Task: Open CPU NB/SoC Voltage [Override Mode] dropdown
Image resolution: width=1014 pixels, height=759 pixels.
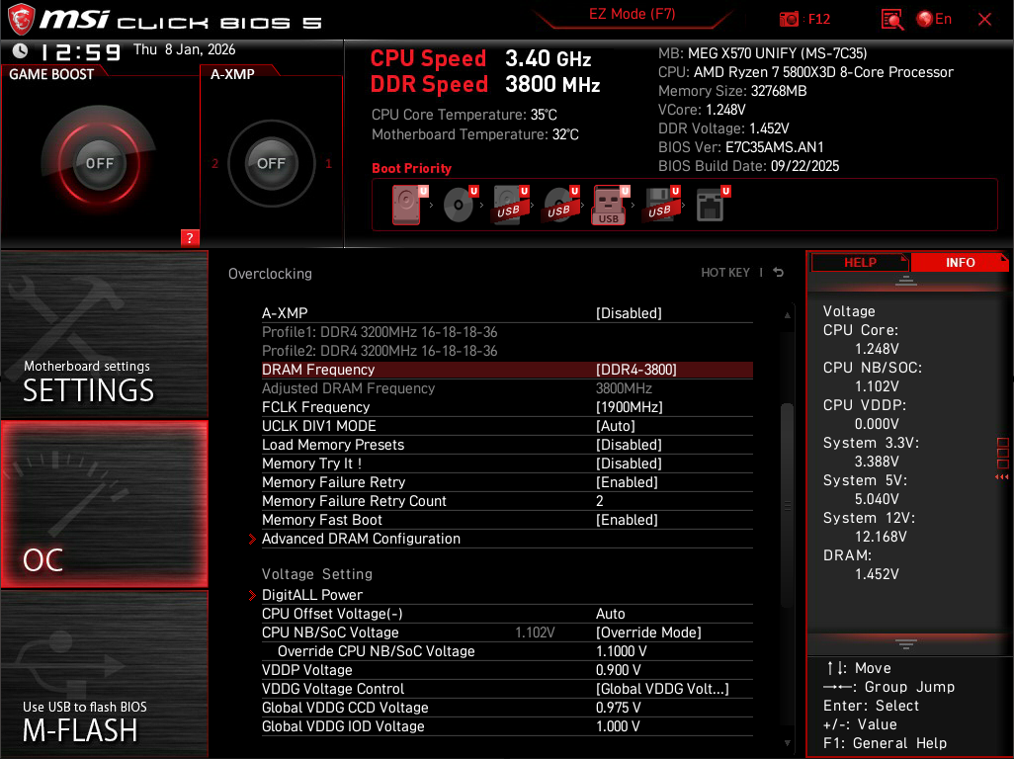Action: coord(507,632)
